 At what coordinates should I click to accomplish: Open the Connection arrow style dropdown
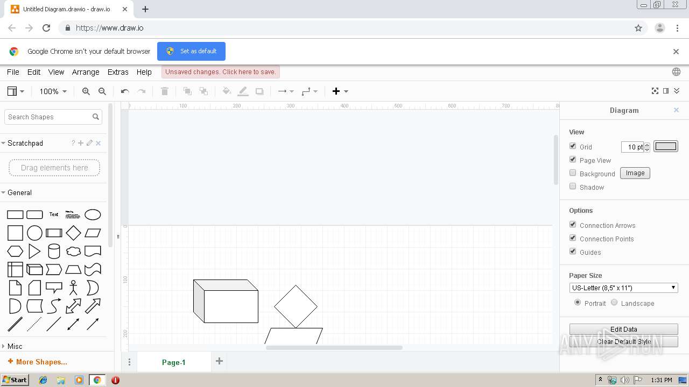286,91
